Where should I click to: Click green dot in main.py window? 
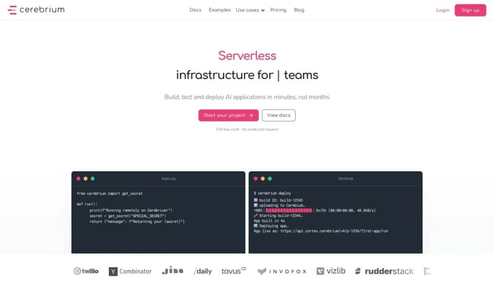pos(93,179)
